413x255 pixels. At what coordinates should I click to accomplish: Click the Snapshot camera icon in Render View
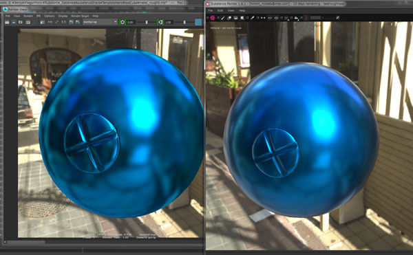[x=20, y=23]
